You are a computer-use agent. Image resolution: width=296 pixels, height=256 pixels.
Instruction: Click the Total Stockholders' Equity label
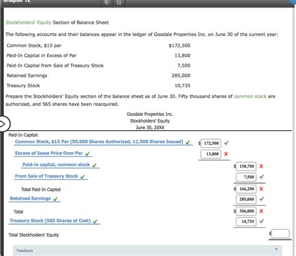(34, 235)
